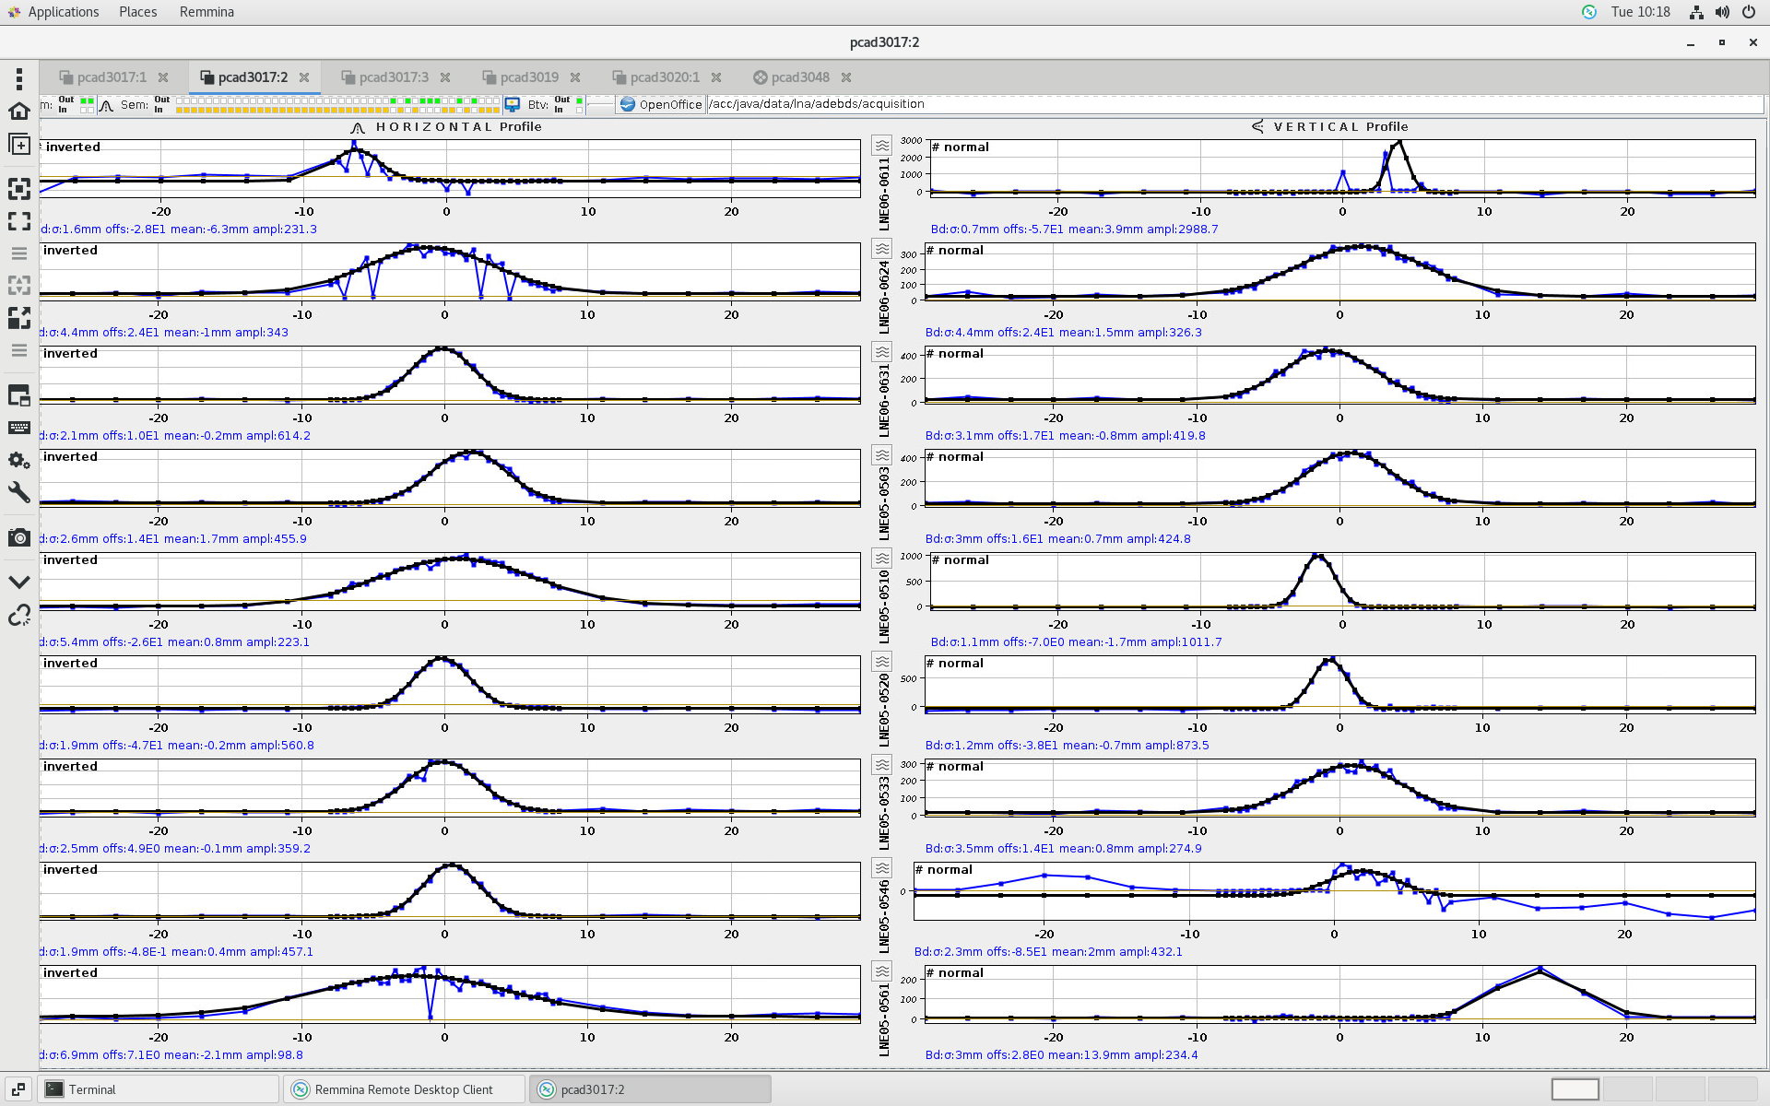Click the OpenOffice button
Screen dimensions: 1770x1106
pos(661,104)
